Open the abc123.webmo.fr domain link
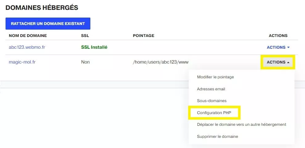This screenshot has height=148, width=305. click(27, 47)
